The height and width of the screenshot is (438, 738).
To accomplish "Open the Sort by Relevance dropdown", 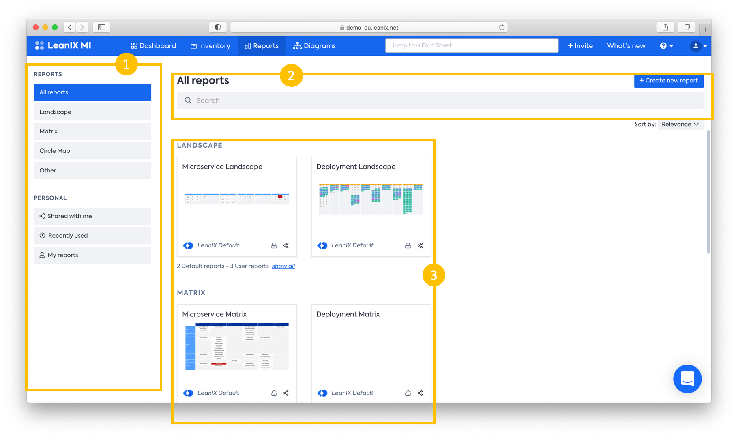I will pos(680,124).
